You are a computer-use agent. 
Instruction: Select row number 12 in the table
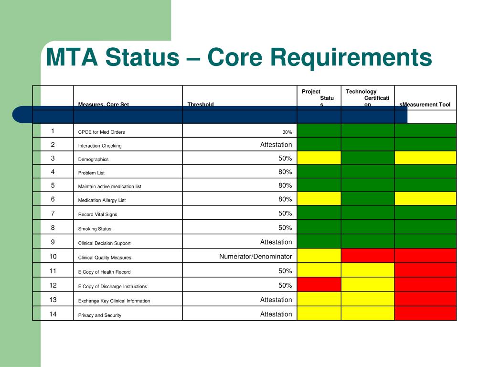click(x=53, y=285)
